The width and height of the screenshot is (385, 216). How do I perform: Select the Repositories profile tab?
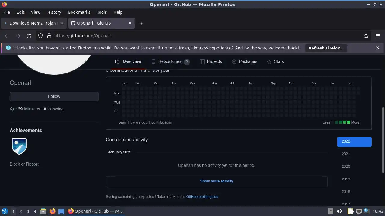(x=171, y=61)
